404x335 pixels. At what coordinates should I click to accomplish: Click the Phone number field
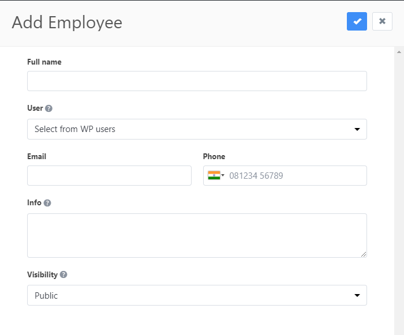pos(285,175)
